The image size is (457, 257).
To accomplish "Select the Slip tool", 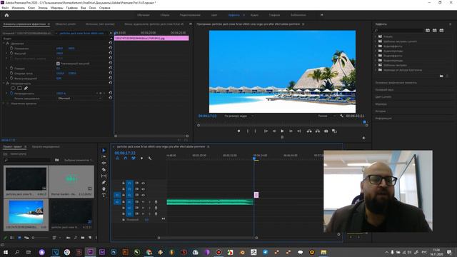I will point(104,176).
